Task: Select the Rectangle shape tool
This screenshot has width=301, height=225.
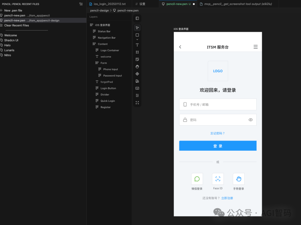Action: [x=137, y=35]
